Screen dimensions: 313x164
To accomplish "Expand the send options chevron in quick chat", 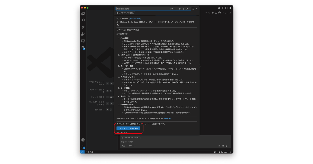I will point(189,9).
